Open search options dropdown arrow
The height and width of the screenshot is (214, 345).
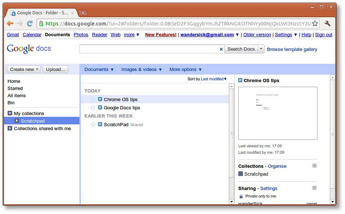[x=261, y=49]
